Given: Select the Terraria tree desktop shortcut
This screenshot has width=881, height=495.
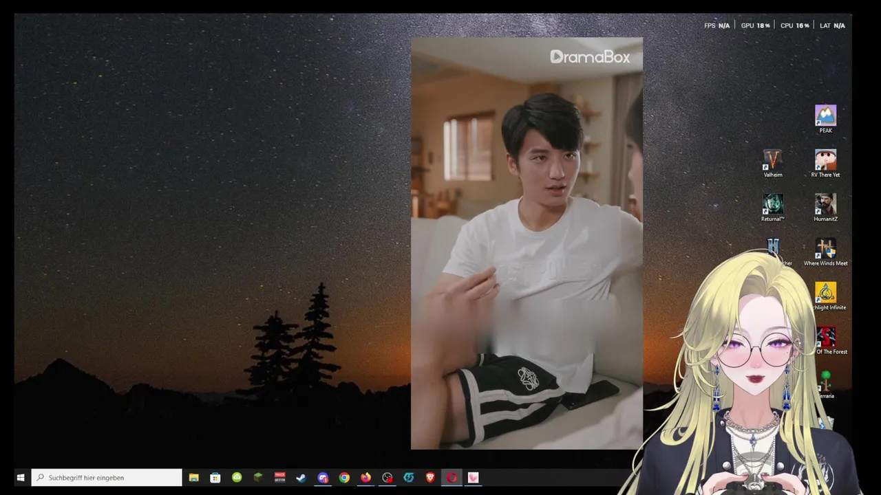Looking at the screenshot, I should coord(826,385).
